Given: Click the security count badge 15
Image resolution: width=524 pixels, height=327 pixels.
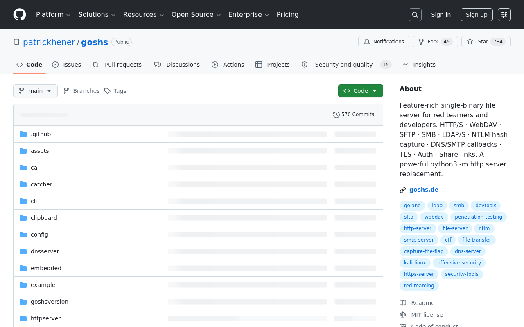Looking at the screenshot, I should tap(386, 65).
